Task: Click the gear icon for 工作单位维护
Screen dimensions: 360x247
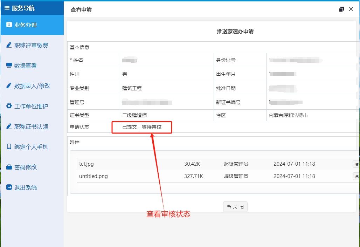Action: pyautogui.click(x=9, y=106)
